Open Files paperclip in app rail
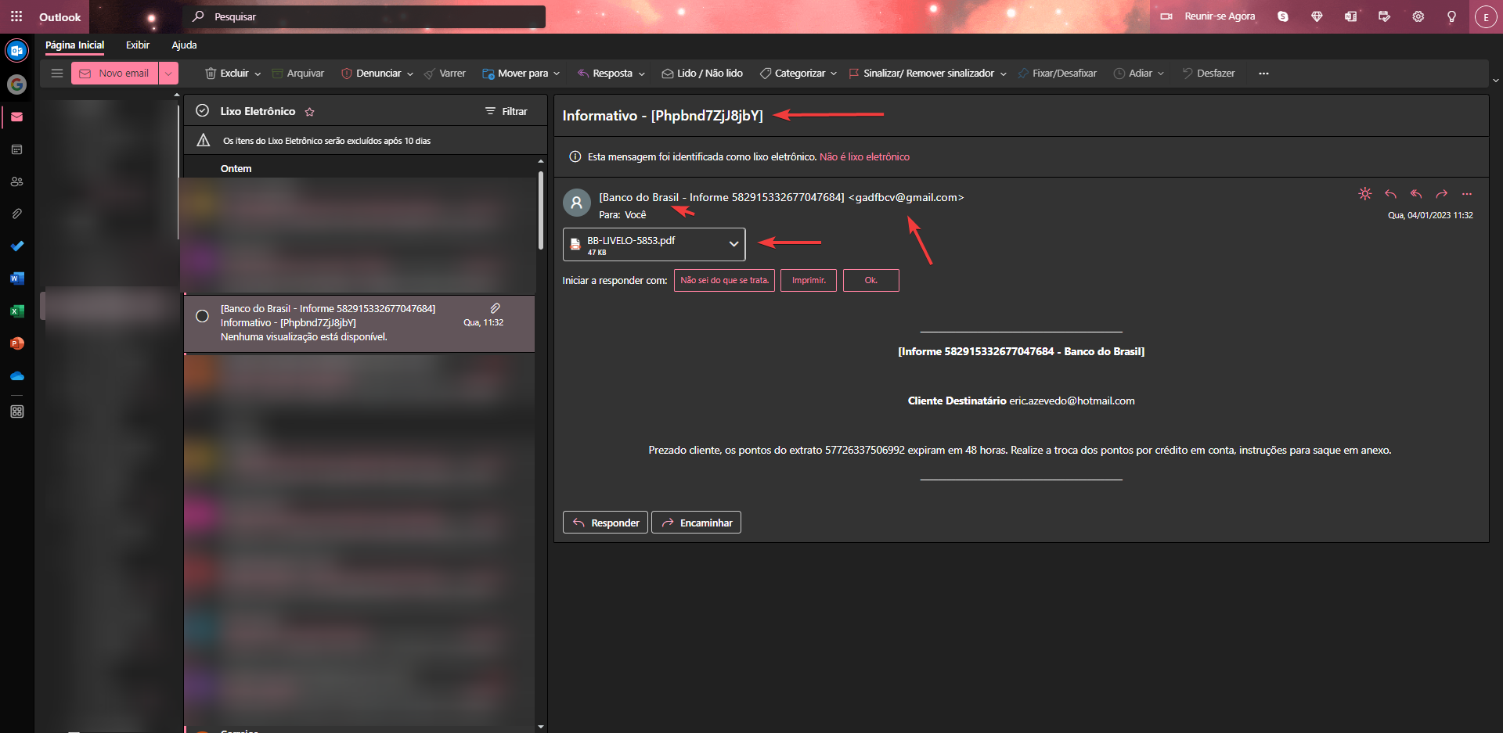 (16, 214)
